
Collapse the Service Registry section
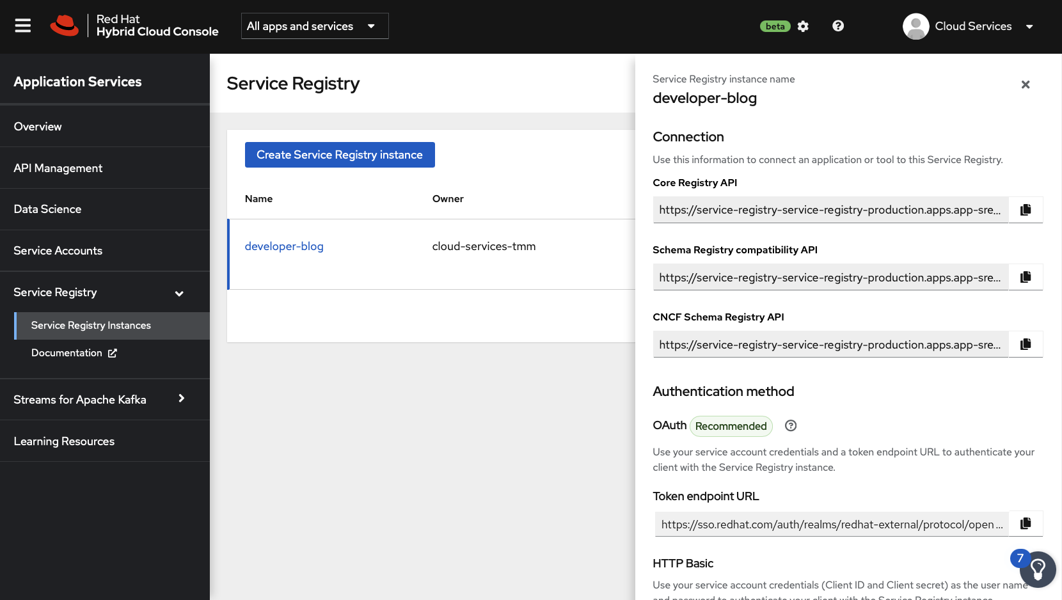click(179, 292)
